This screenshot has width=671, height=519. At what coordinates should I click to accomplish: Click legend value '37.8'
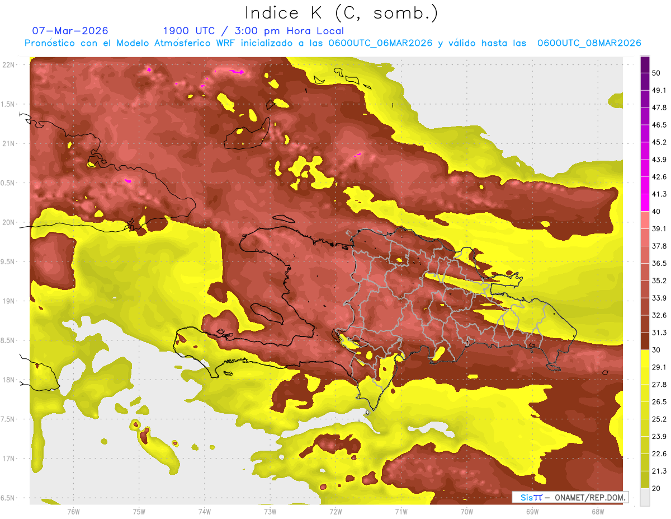660,246
